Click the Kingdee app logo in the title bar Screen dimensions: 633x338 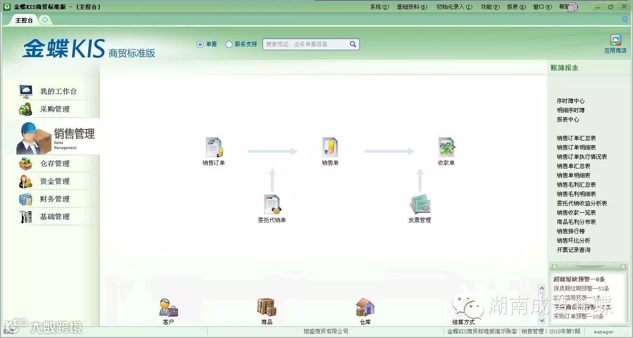[x=7, y=7]
